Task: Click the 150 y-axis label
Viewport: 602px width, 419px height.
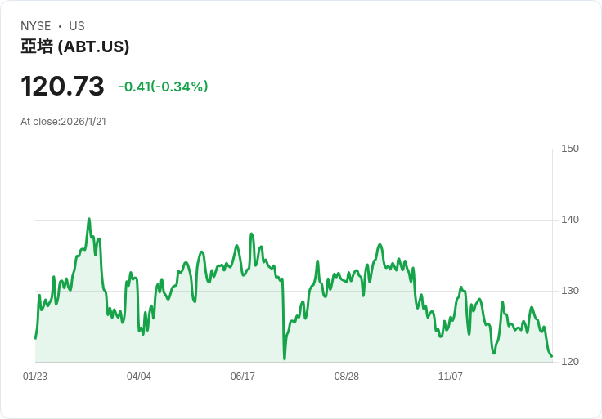Action: 570,149
